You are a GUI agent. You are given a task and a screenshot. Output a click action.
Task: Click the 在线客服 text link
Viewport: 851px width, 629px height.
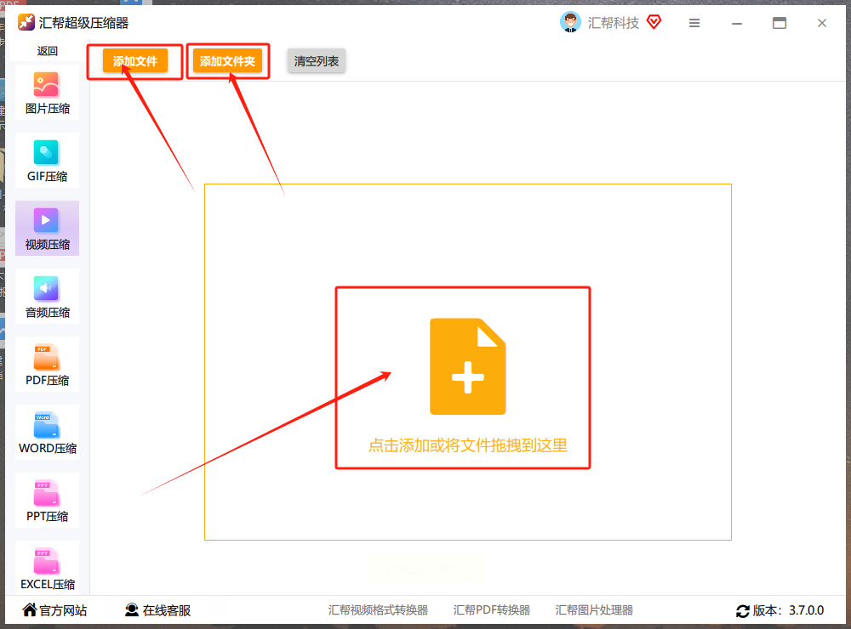coord(167,610)
